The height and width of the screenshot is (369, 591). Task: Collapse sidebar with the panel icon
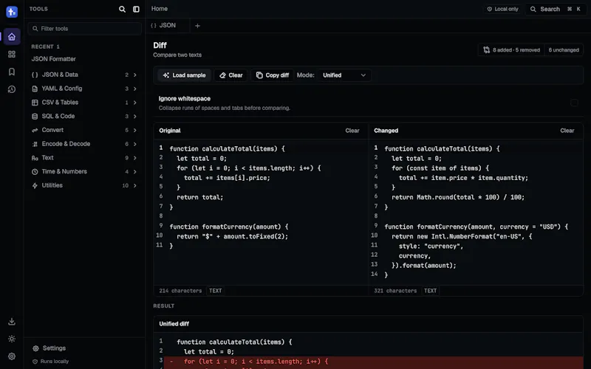[136, 9]
